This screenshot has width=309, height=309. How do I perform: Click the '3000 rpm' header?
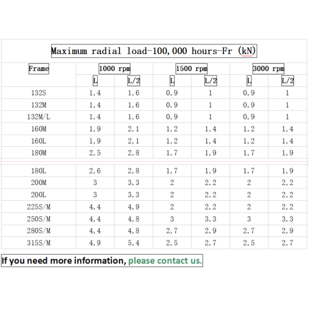tap(268, 68)
